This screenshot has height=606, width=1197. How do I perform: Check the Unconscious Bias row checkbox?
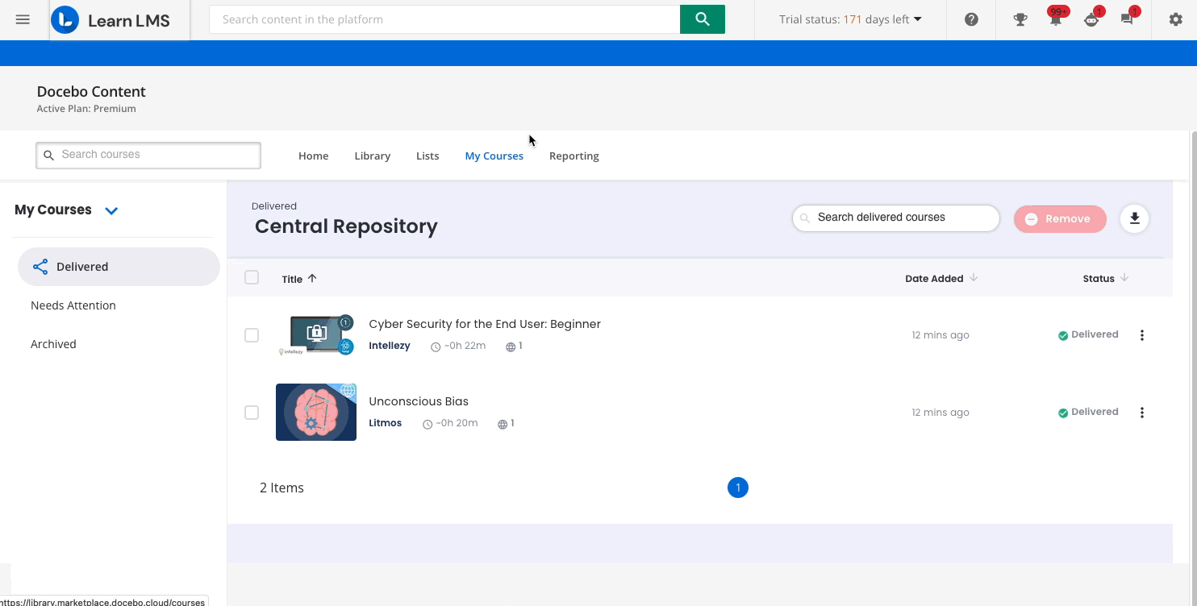pos(252,412)
